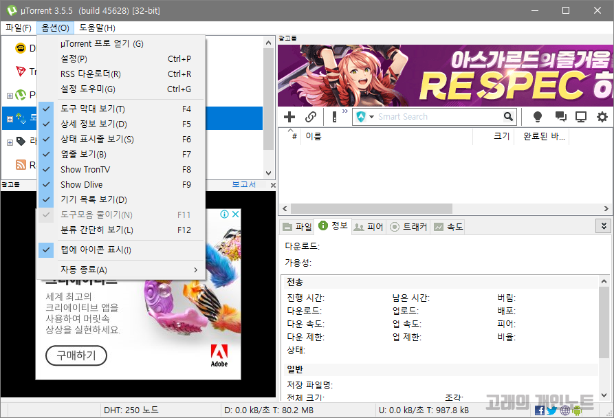Click sidebar scrollbar up arrow

(x=268, y=43)
